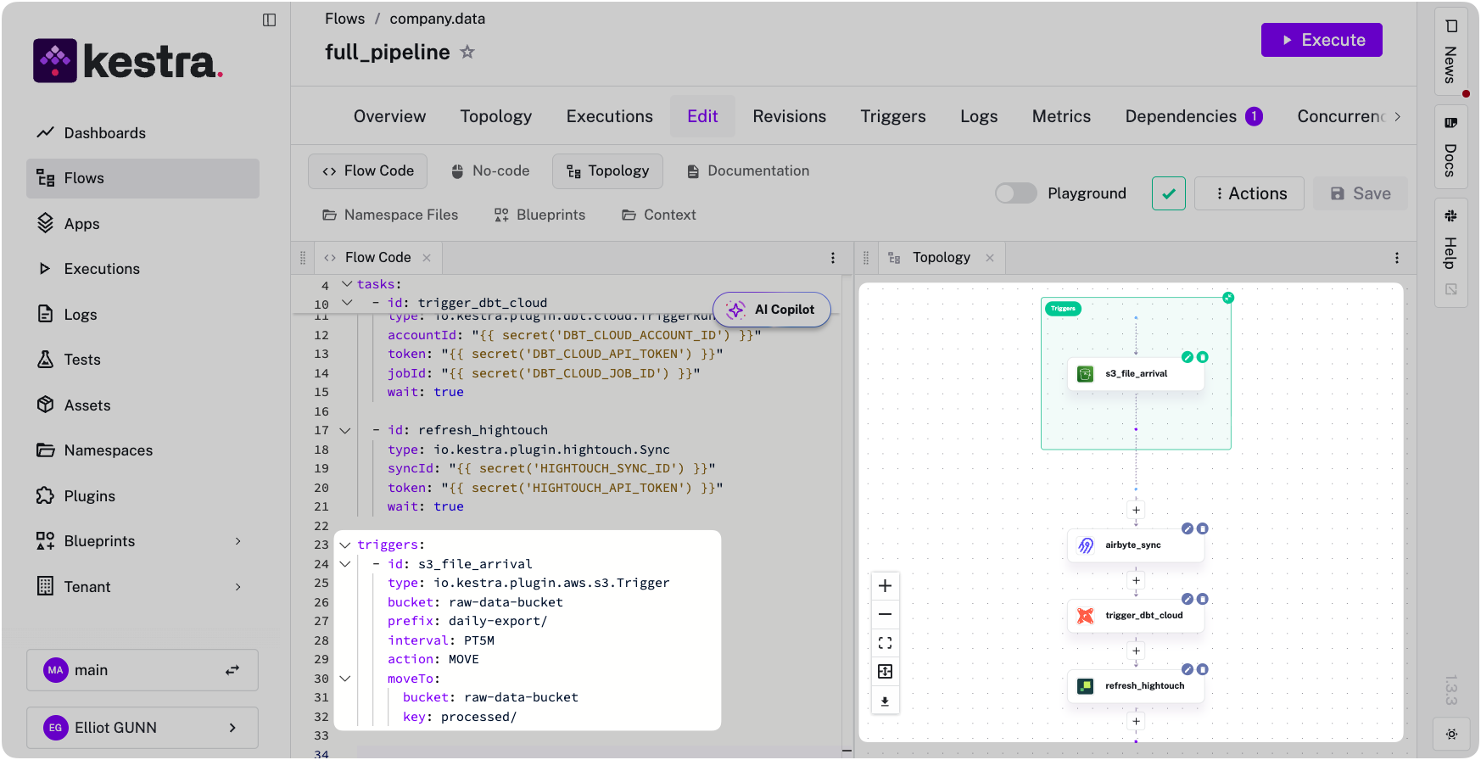Open the AI Copilot assistant
The height and width of the screenshot is (760, 1481).
tap(772, 310)
